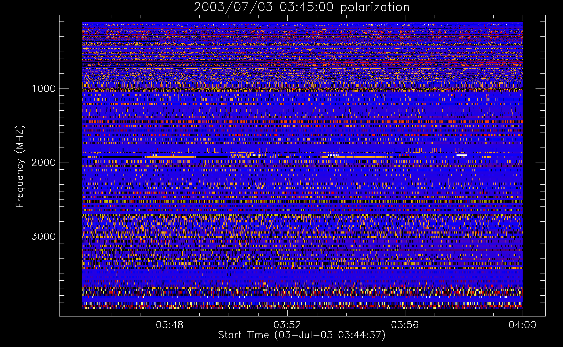
Task: Click the long orange streak near 2000 MHz at 03:48
Action: tap(171, 157)
